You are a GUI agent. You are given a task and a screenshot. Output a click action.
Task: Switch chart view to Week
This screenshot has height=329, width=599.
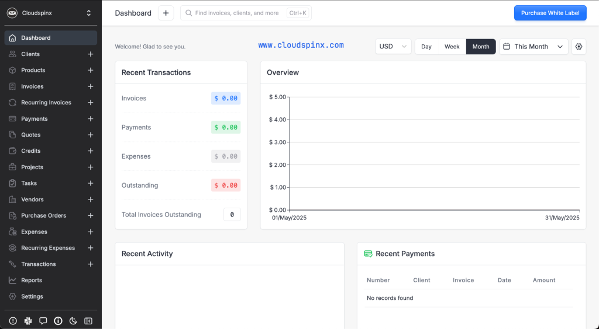[x=452, y=47]
